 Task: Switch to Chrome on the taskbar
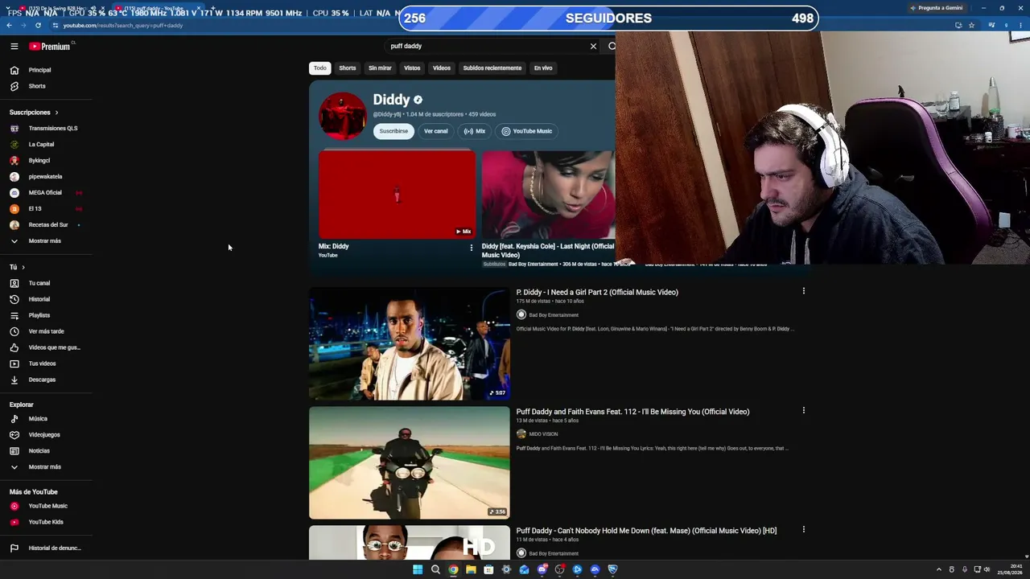[x=453, y=569]
